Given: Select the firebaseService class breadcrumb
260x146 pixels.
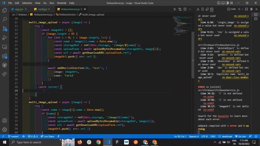Looking at the screenshot, I should coord(67,15).
